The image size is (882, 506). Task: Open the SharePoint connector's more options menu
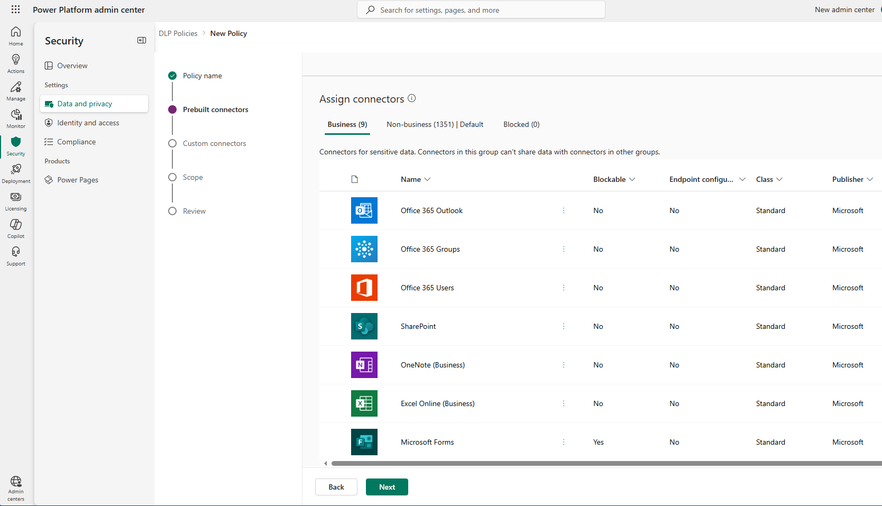coord(564,326)
